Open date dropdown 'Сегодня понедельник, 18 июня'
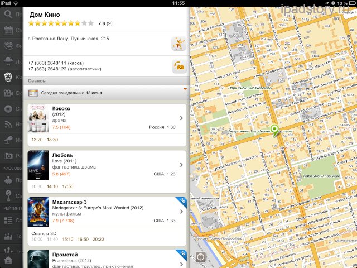The width and height of the screenshot is (357, 268). (x=105, y=93)
